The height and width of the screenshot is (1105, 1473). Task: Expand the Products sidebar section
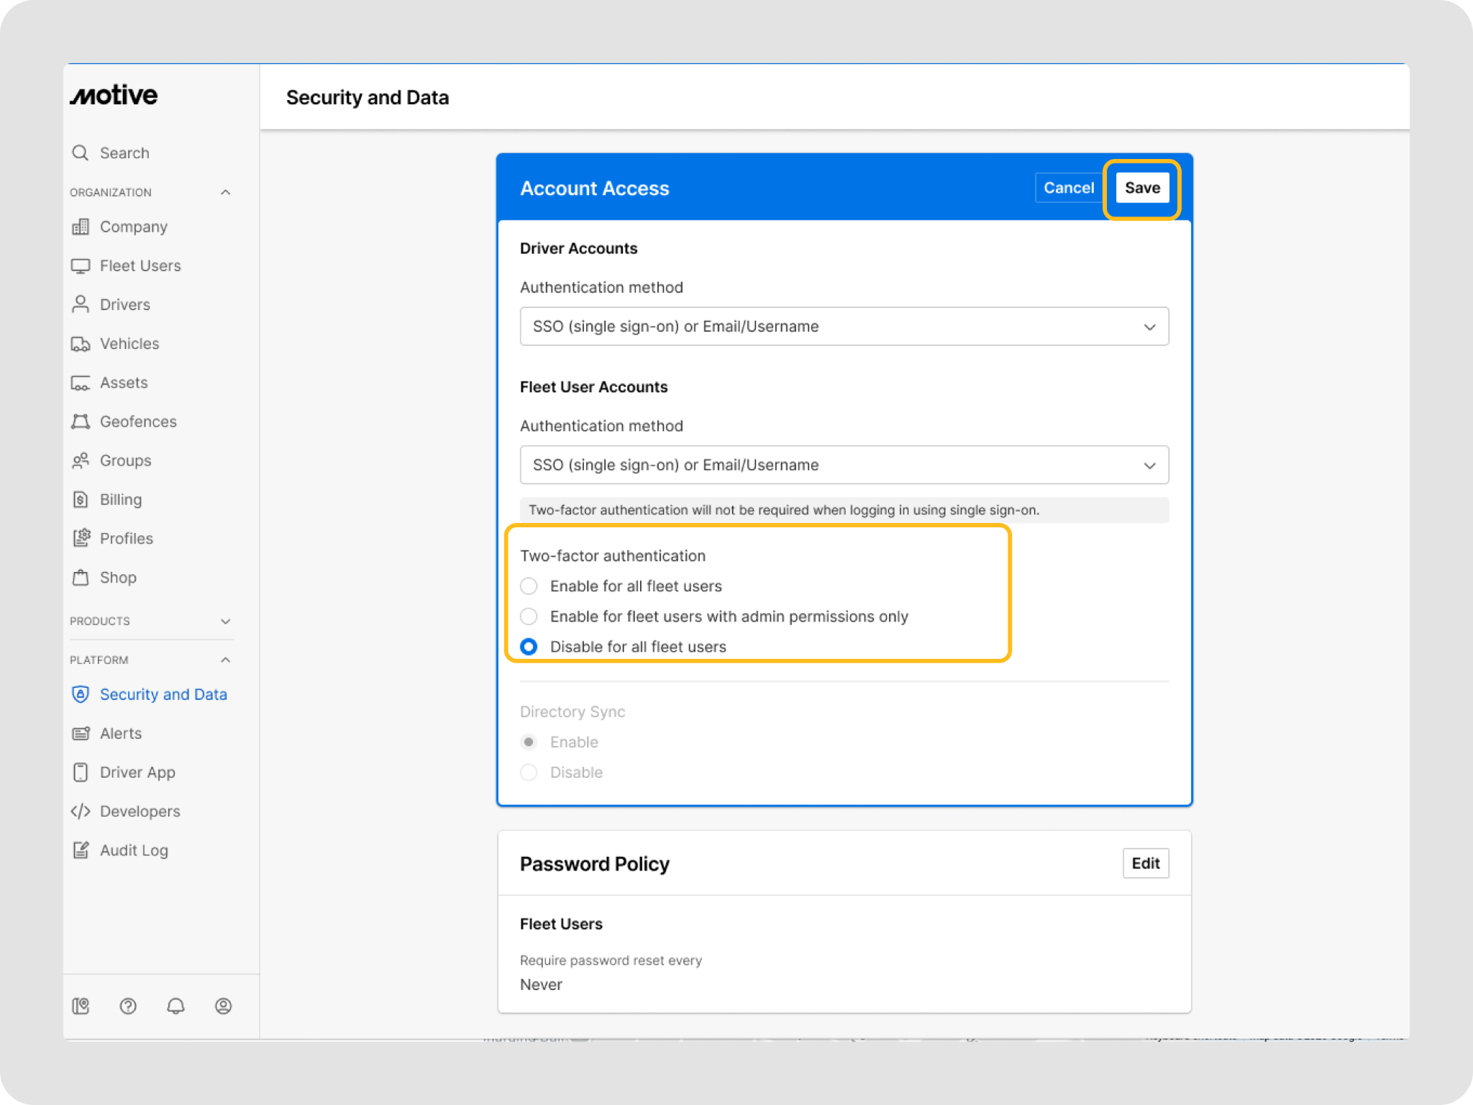click(x=225, y=621)
